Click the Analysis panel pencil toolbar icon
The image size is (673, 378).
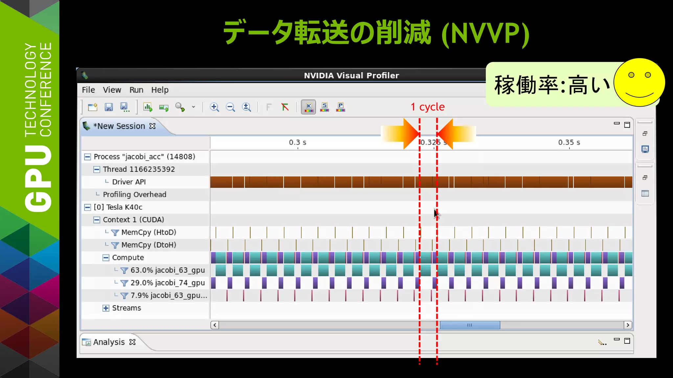point(602,343)
